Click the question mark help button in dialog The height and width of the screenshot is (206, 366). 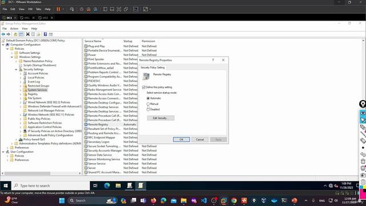213,60
